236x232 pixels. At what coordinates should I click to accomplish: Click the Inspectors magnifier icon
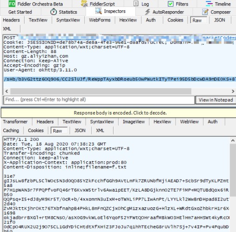pos(98,11)
